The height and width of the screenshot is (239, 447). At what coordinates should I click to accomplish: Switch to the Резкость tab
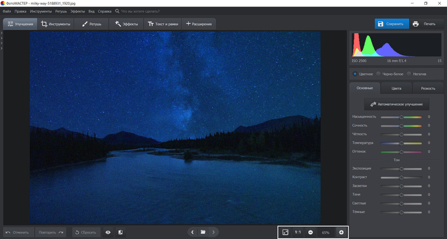tap(428, 88)
